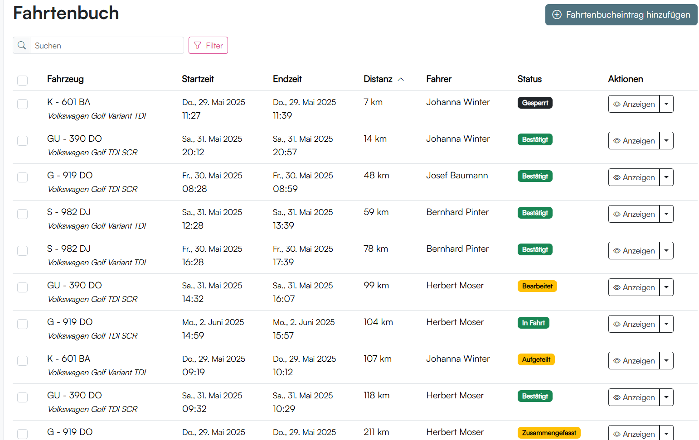Click the Gesperrt status badge
Viewport: 699px width, 440px height.
coord(535,103)
